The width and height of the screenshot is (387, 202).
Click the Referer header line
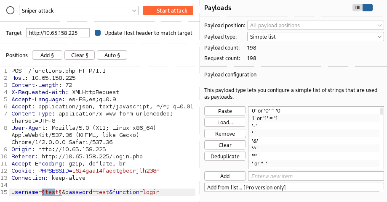[x=77, y=157]
